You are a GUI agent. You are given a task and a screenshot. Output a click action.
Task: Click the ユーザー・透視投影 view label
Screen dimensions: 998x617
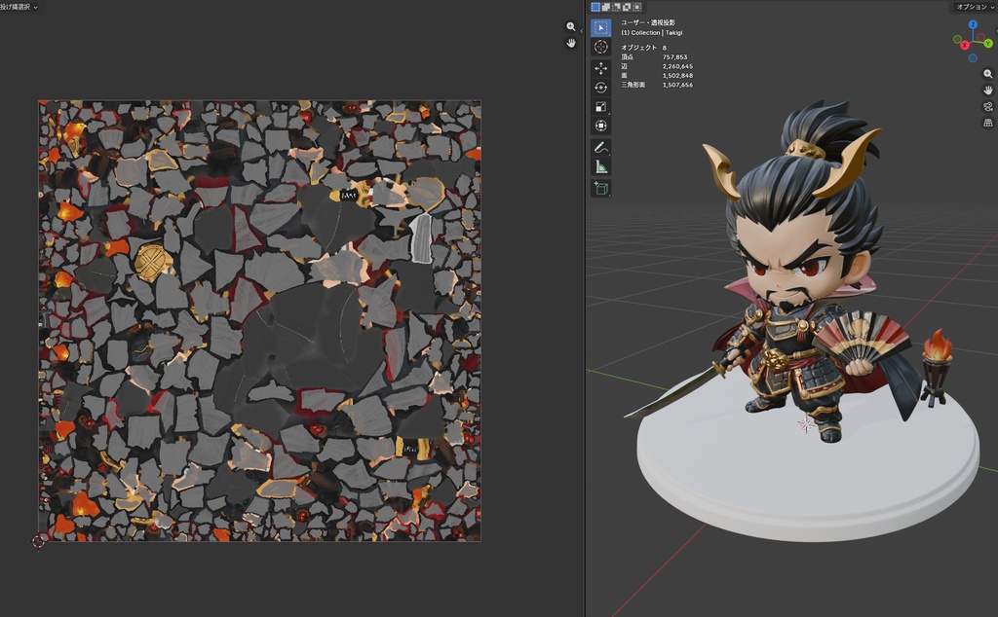click(x=648, y=23)
